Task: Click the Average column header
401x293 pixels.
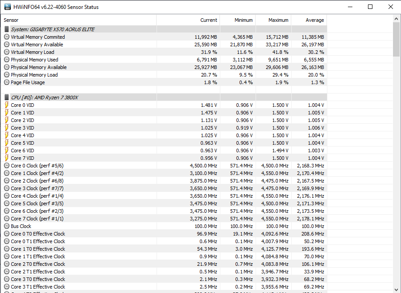Action: 309,20
